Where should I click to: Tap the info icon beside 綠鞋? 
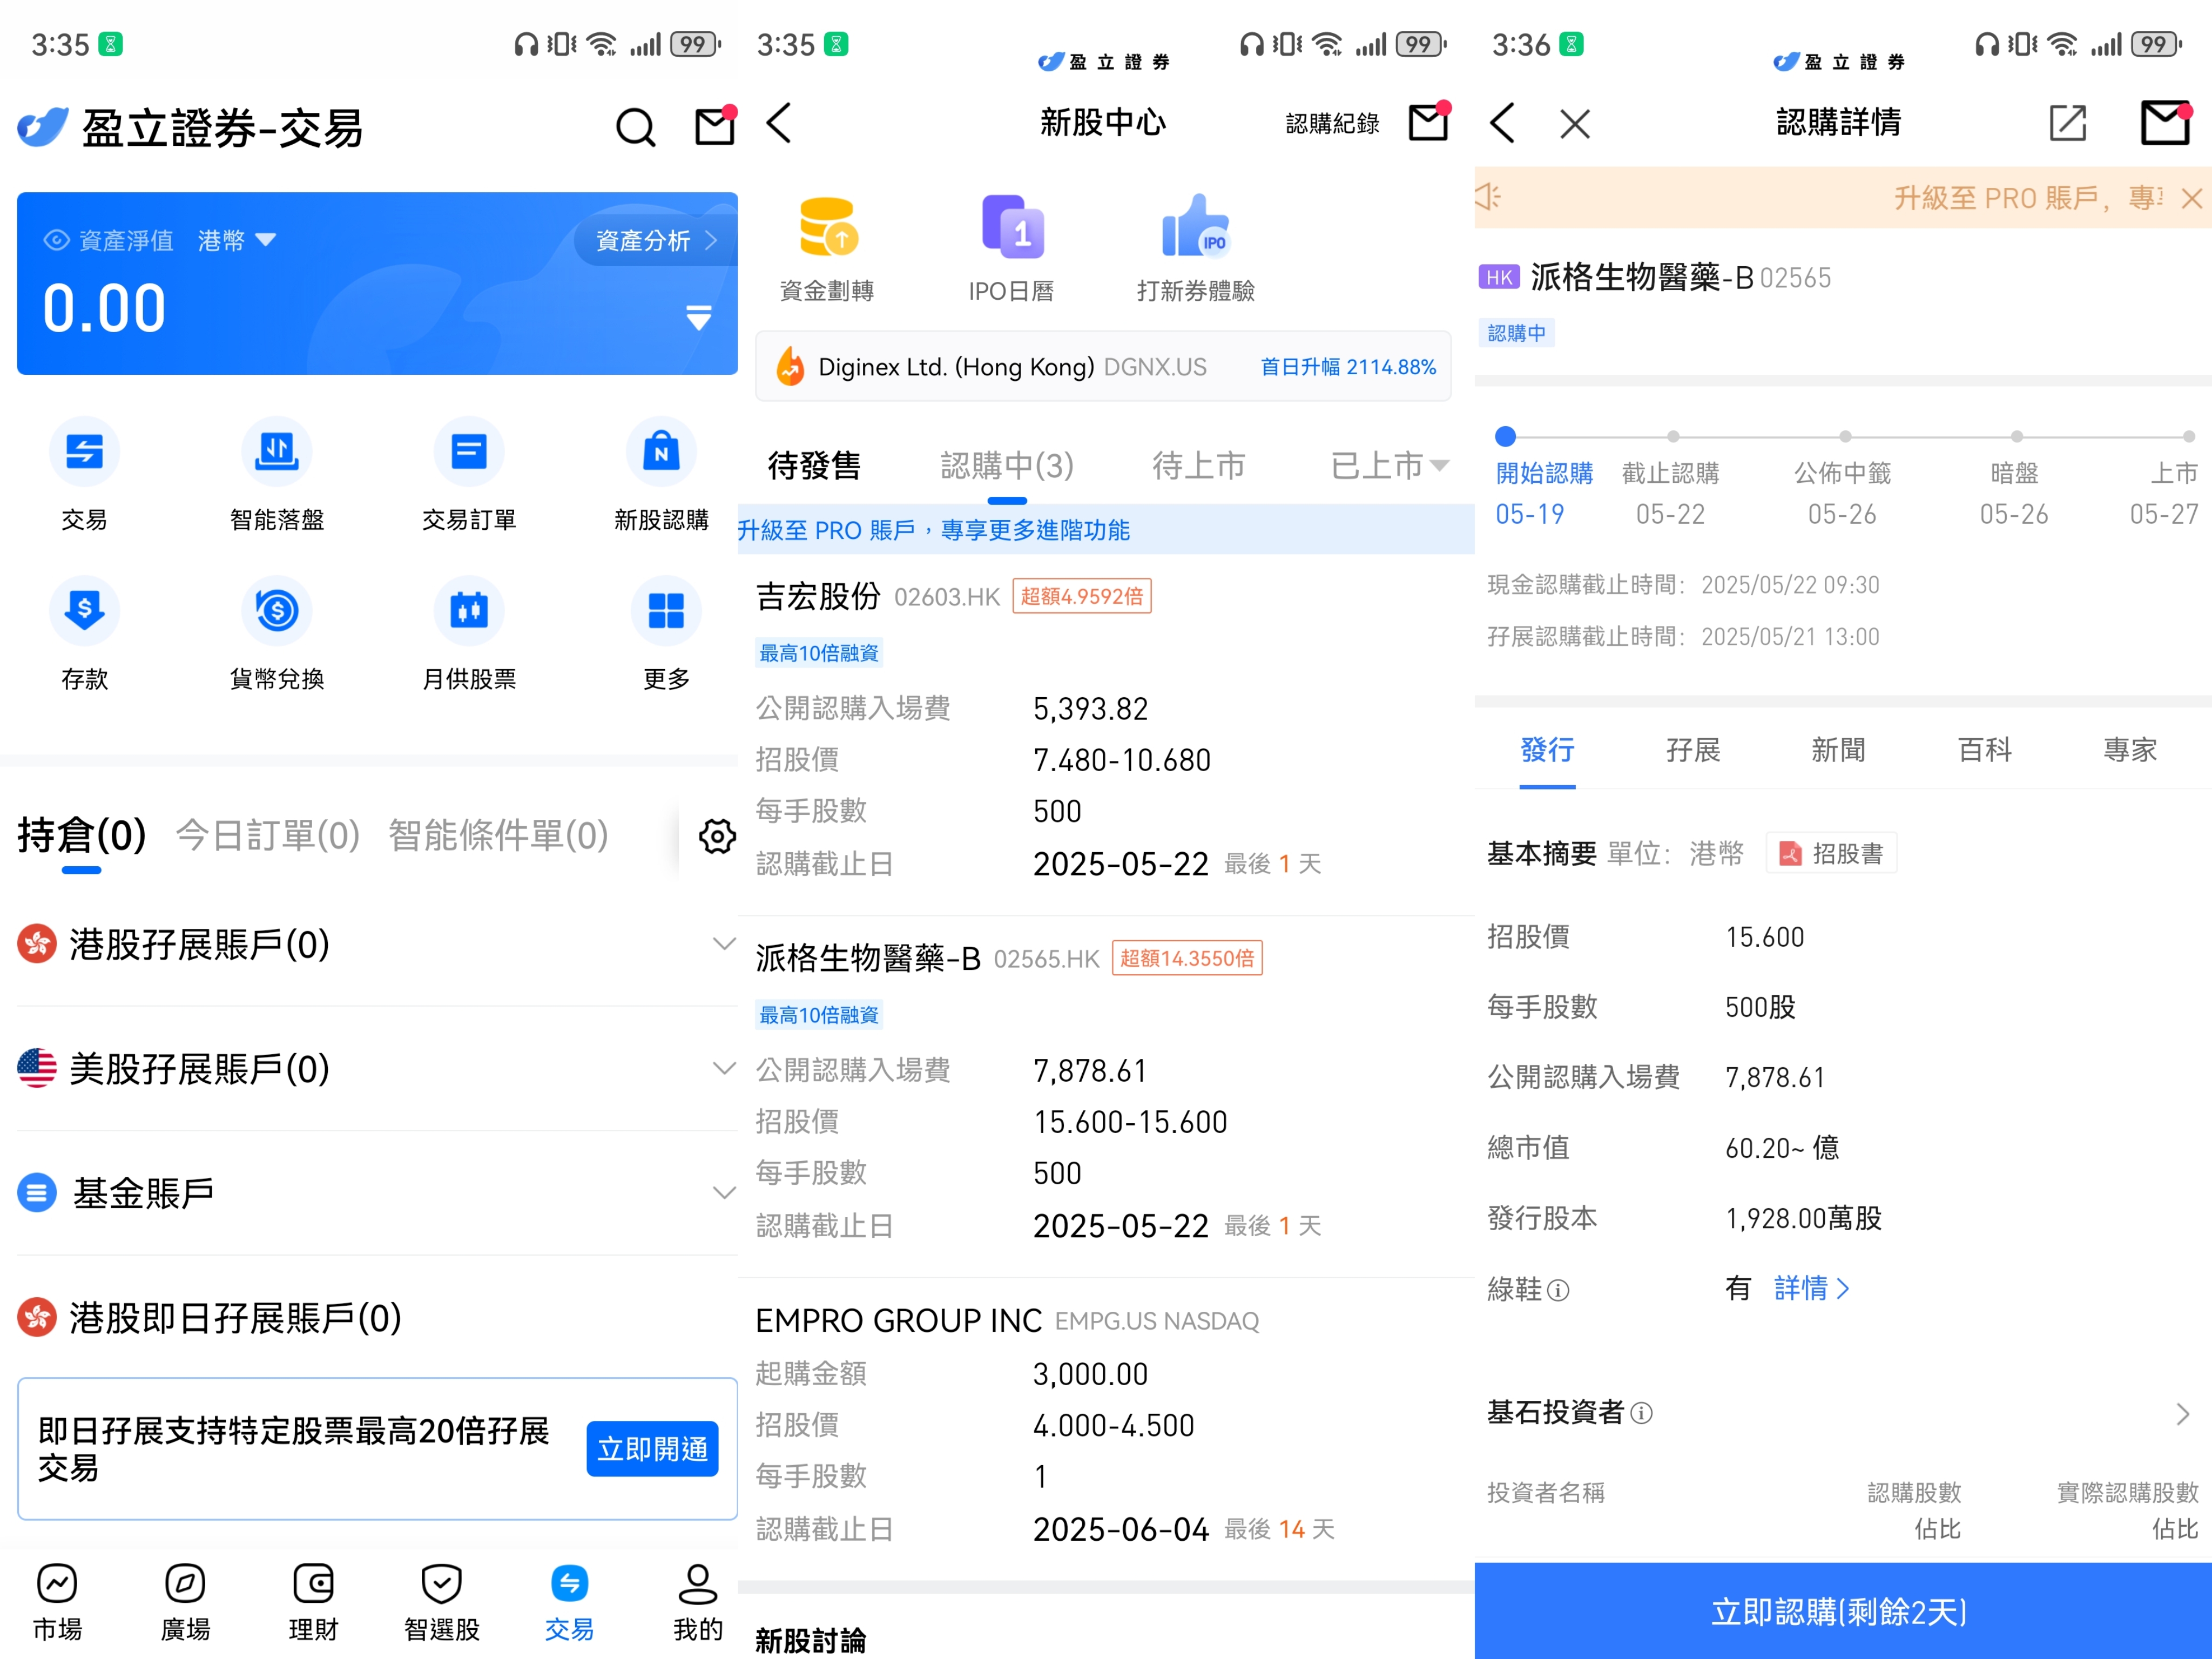coord(1558,1291)
